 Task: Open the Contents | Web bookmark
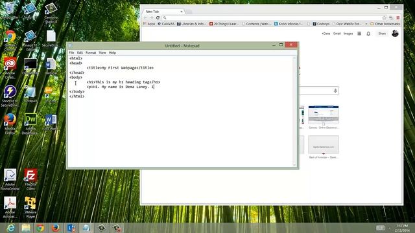click(x=257, y=24)
